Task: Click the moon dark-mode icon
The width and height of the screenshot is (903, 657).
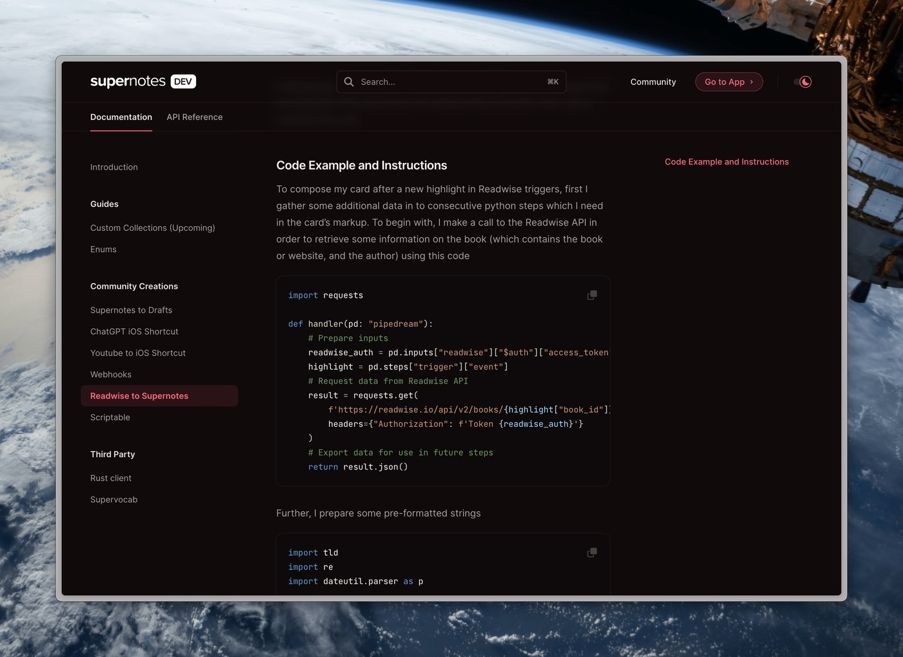Action: [x=806, y=82]
